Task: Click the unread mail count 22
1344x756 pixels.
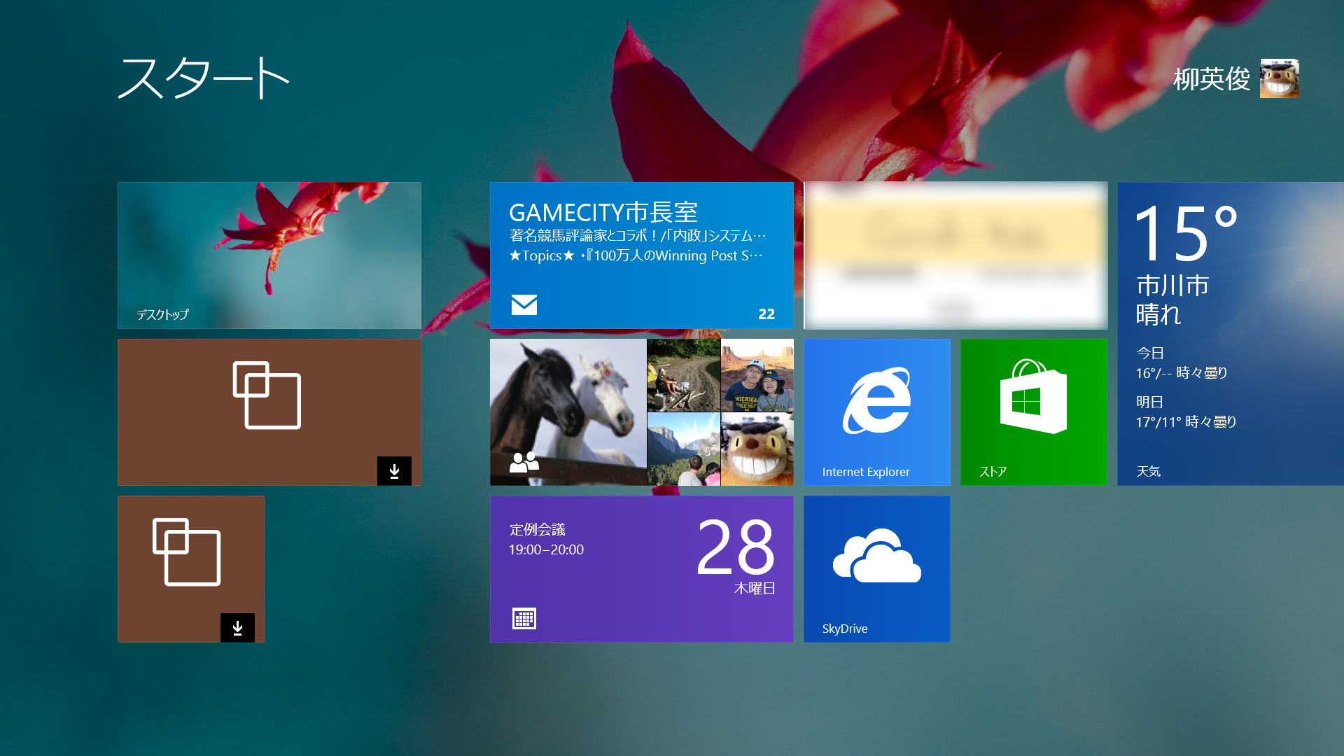Action: (766, 314)
